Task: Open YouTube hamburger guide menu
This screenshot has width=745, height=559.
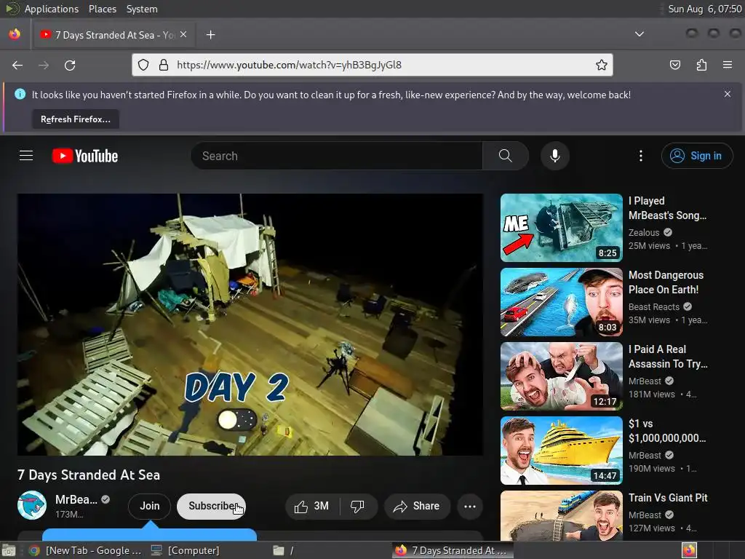Action: pyautogui.click(x=26, y=156)
